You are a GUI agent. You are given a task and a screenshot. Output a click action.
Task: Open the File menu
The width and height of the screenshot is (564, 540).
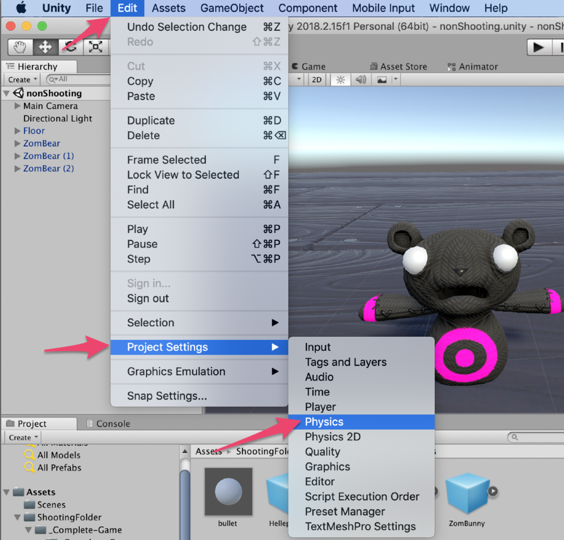tap(94, 8)
